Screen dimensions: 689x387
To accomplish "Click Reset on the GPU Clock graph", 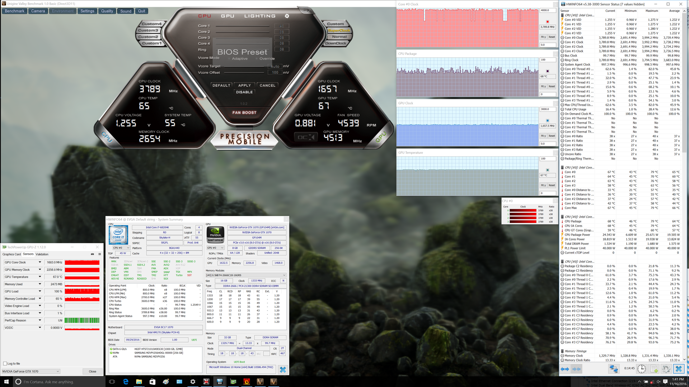I will [552, 136].
